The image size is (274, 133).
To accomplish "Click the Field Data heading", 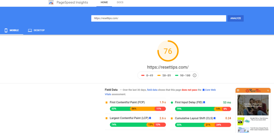I will [x=111, y=90].
